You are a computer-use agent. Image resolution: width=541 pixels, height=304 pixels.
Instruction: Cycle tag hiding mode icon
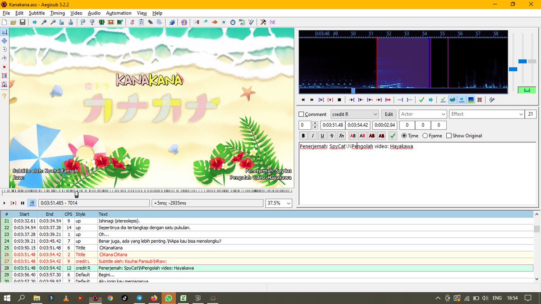(x=272, y=22)
